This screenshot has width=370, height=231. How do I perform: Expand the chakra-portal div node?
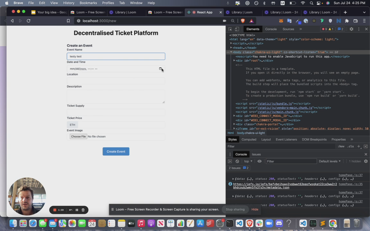[234, 124]
